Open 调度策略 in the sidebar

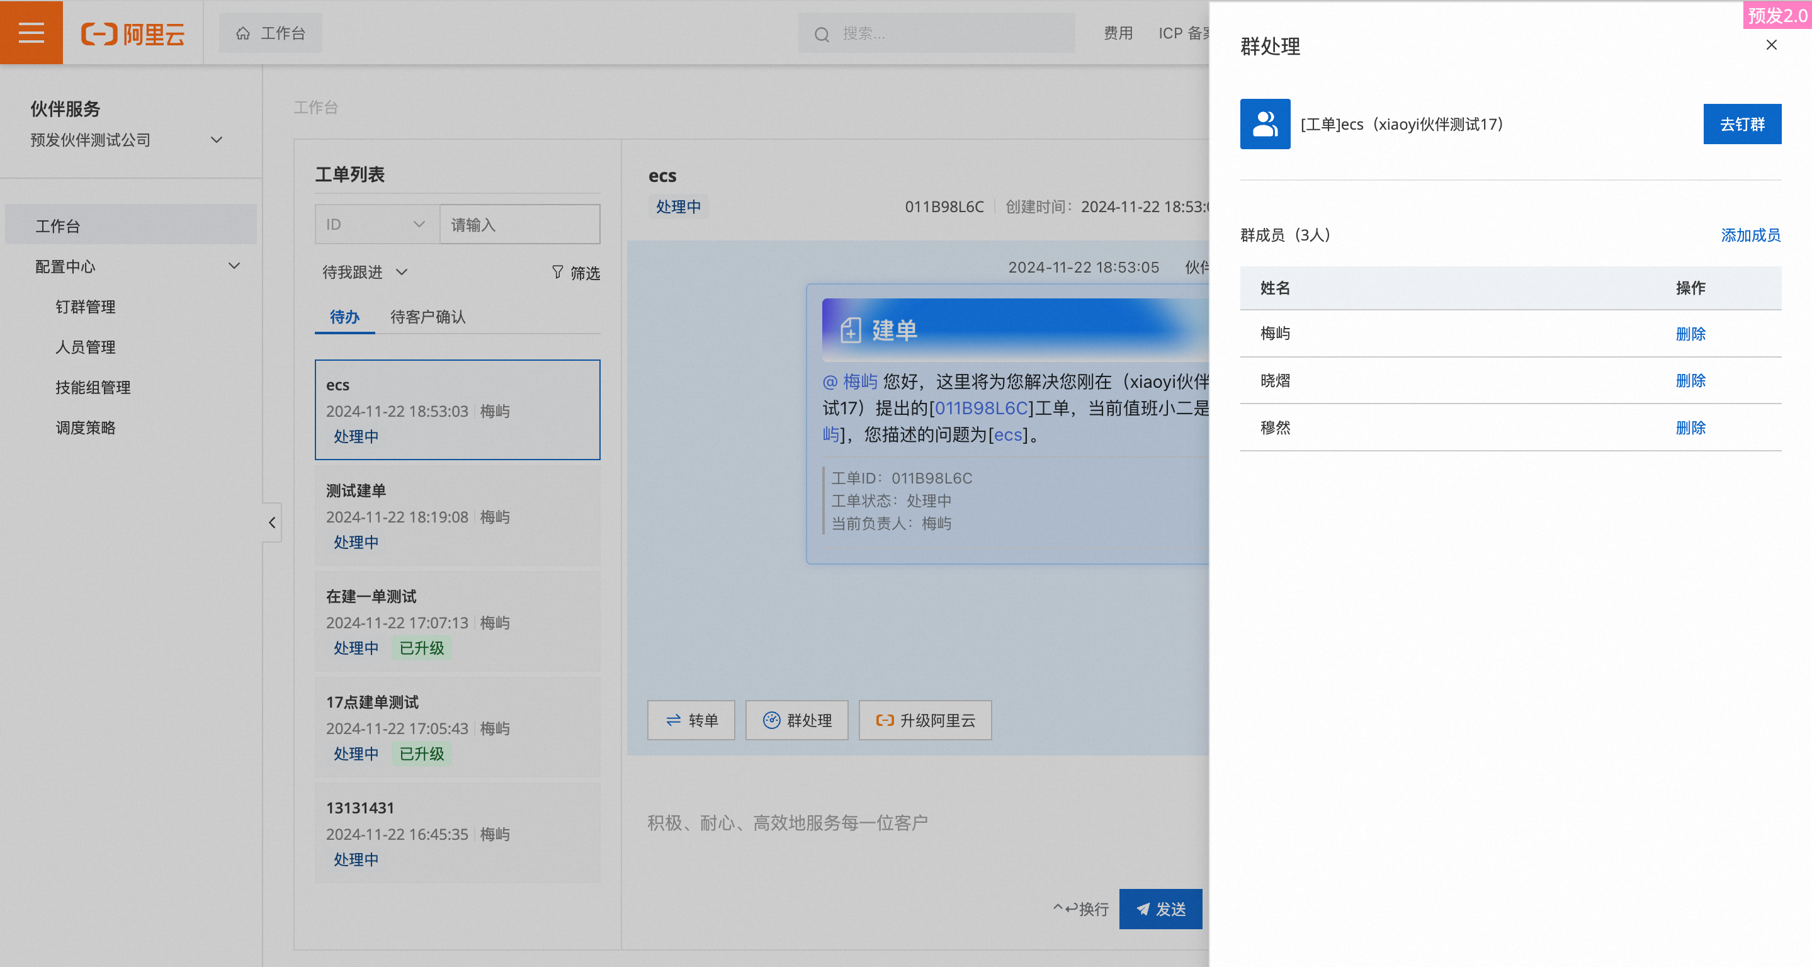click(86, 427)
